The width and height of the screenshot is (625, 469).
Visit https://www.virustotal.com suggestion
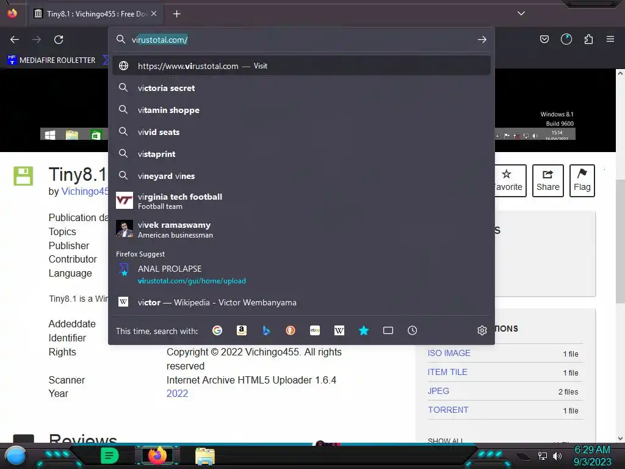pos(302,66)
